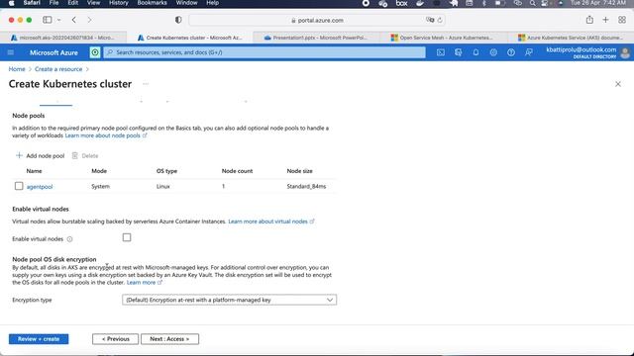The image size is (634, 356).
Task: Click Safari address bar portal.azure.com
Action: coord(317,20)
